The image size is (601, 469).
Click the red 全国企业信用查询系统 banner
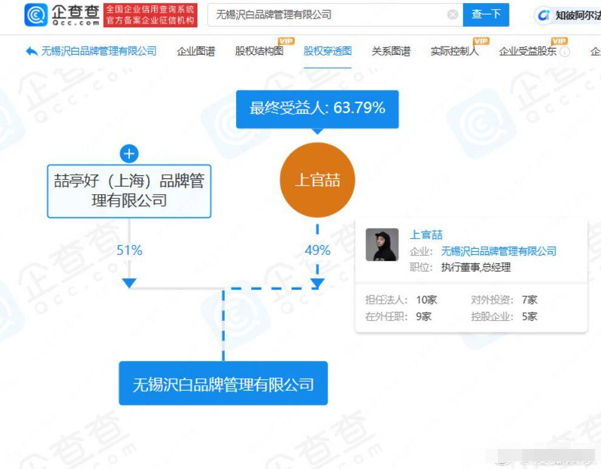(x=151, y=15)
